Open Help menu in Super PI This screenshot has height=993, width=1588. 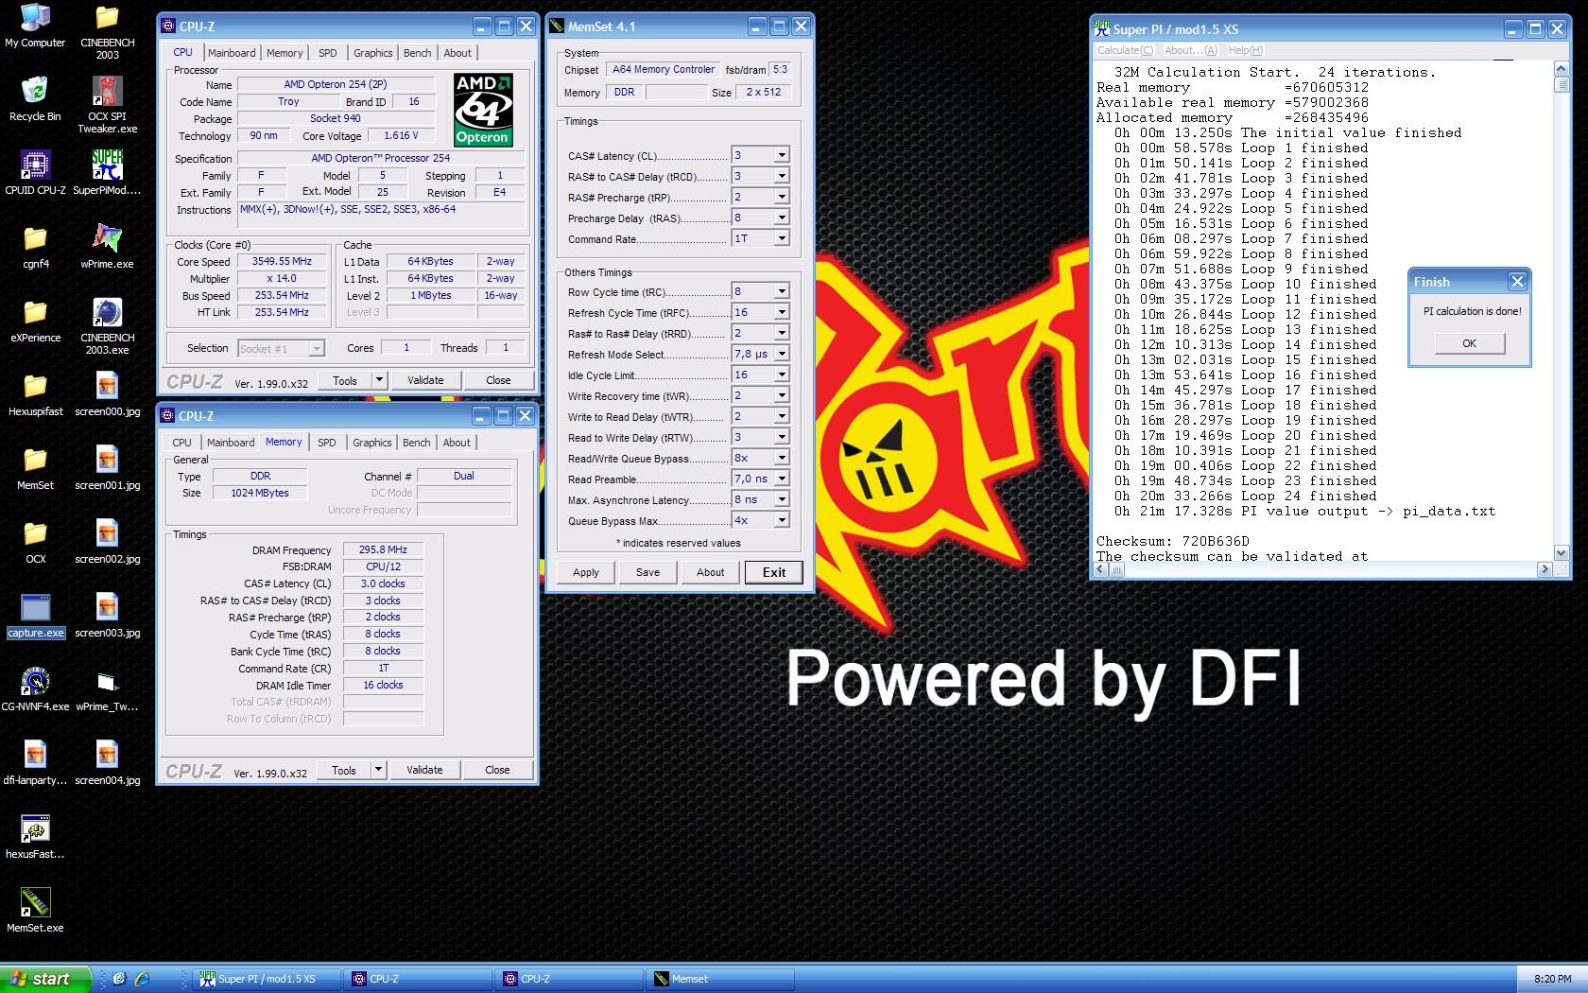tap(1245, 50)
